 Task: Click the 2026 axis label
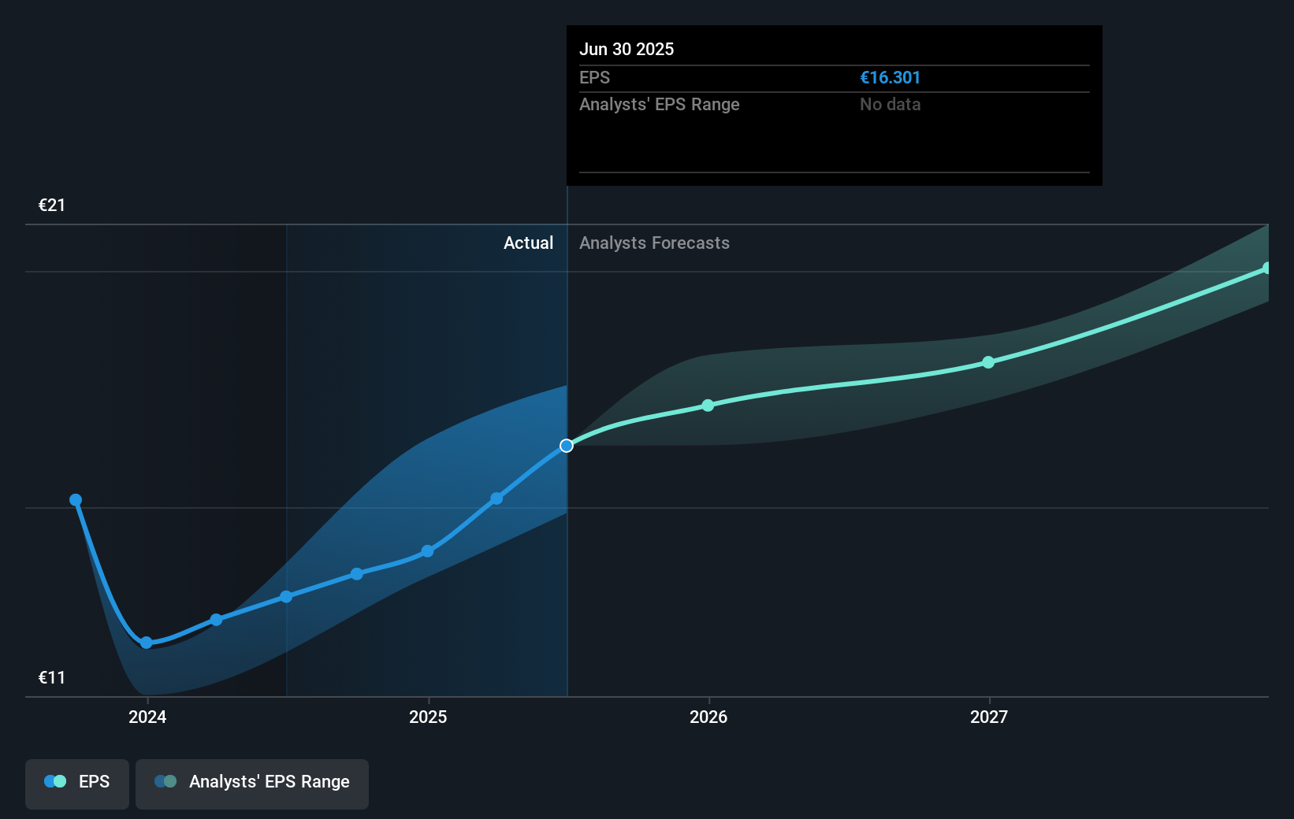coord(708,717)
